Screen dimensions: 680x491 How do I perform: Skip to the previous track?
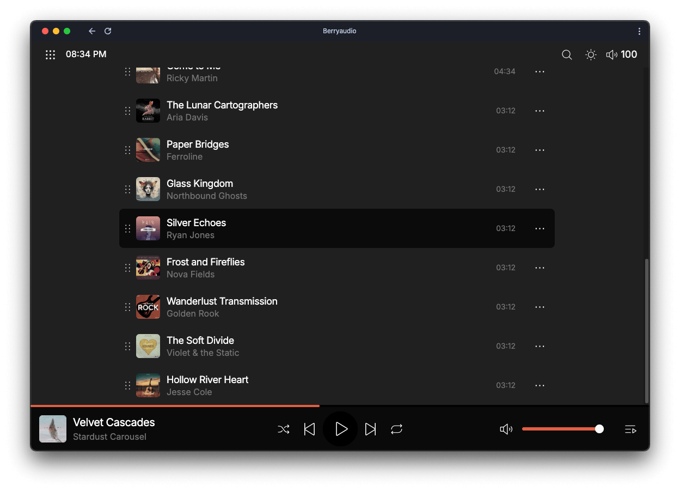pyautogui.click(x=309, y=429)
